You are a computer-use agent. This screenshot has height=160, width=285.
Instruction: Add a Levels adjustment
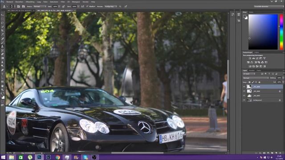coord(253,58)
